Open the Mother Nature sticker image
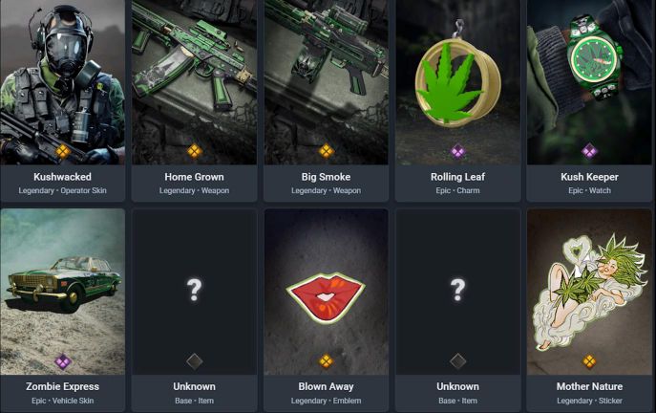This screenshot has width=656, height=413. (589, 292)
